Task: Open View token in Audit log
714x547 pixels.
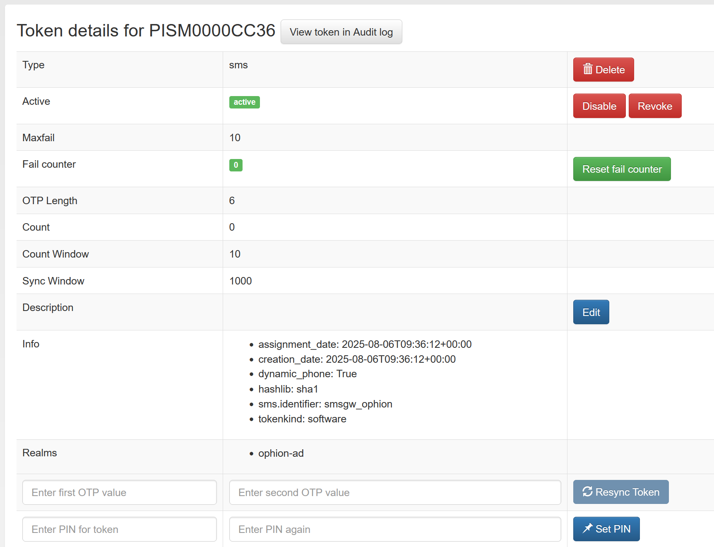Action: (x=341, y=32)
